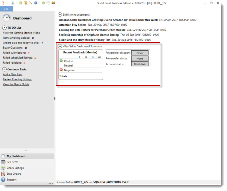This screenshot has width=227, height=191.
Task: Click the navigation pane splitter grip dots
Action: [x=27, y=151]
